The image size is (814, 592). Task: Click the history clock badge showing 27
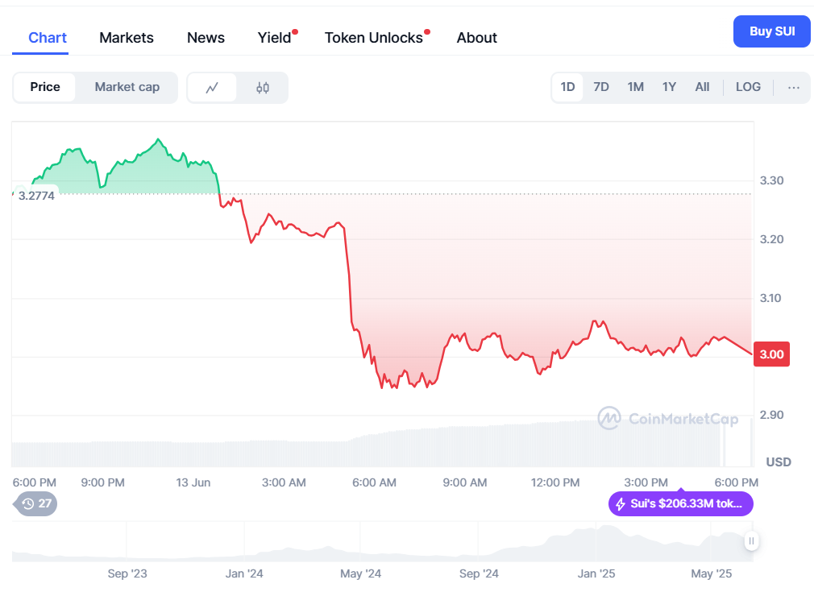tap(35, 503)
